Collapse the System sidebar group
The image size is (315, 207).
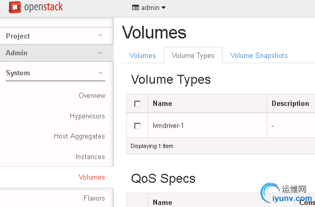point(55,73)
